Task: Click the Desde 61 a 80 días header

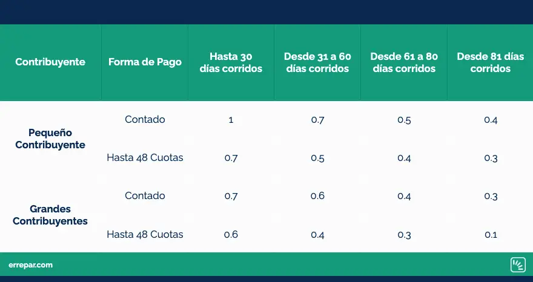Action: (x=404, y=62)
